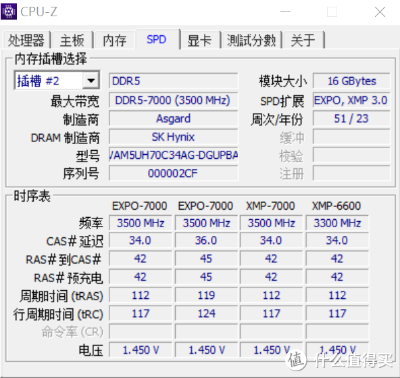Click the SK Hynix DRAM manufacturer value
The image size is (400, 378).
173,137
